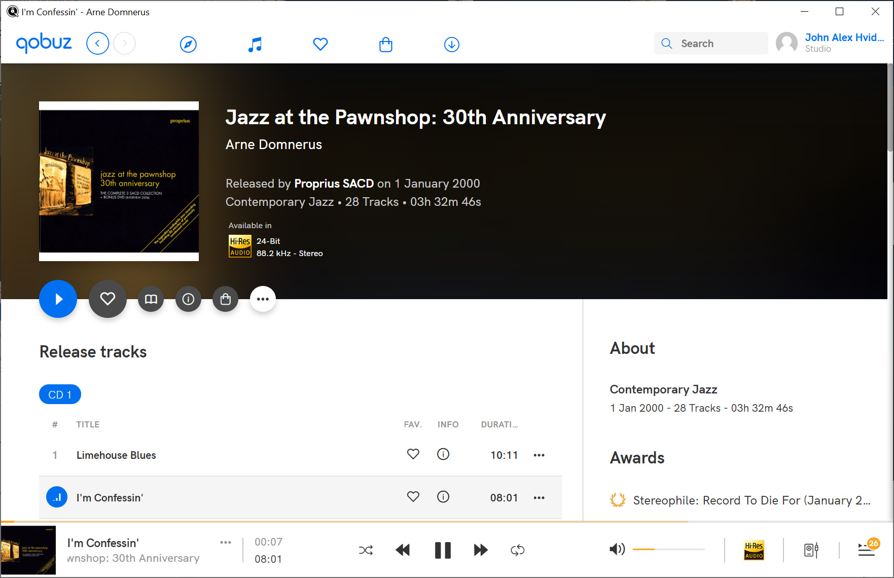Screen dimensions: 894x578
Task: Play the album with the blue play button
Action: click(x=58, y=299)
